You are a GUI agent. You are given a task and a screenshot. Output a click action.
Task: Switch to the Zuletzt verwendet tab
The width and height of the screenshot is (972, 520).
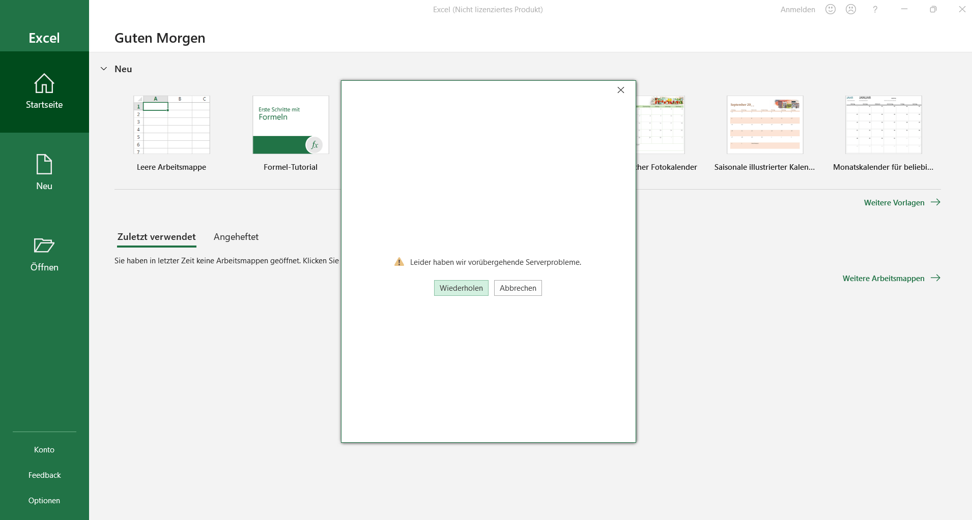pos(156,237)
